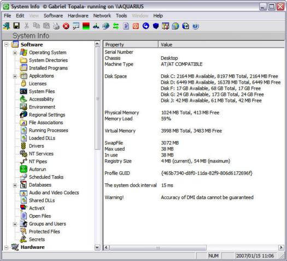Select Environment in the tree
Viewport: 287px width, 261px height.
[x=42, y=107]
